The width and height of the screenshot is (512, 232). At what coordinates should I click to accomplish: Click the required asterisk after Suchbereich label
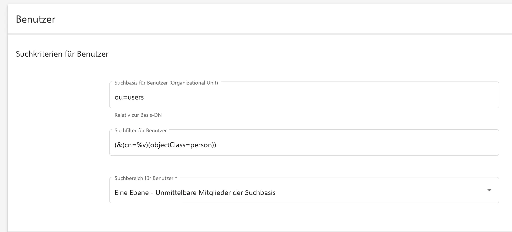(176, 178)
